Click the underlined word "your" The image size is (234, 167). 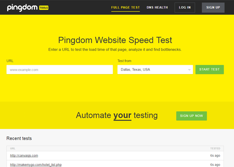pyautogui.click(x=122, y=115)
